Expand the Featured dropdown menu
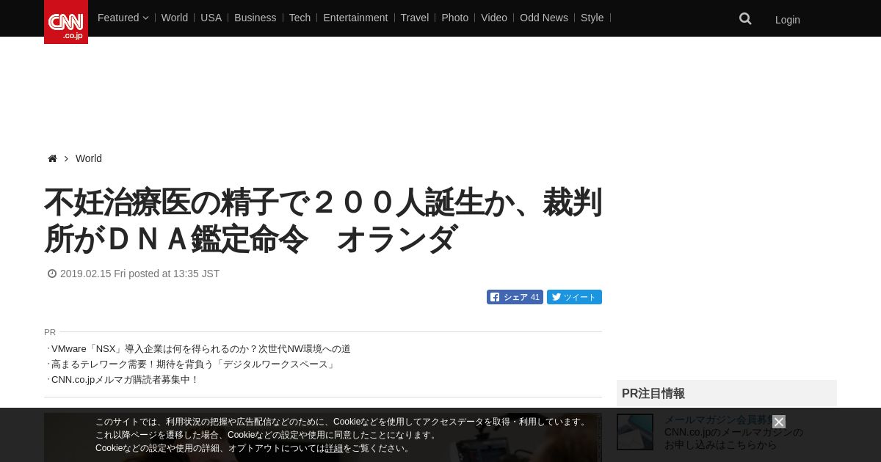 coord(123,18)
